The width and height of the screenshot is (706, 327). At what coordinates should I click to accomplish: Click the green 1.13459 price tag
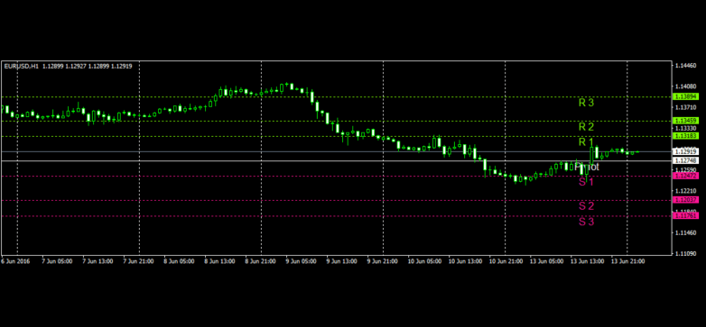coord(685,121)
